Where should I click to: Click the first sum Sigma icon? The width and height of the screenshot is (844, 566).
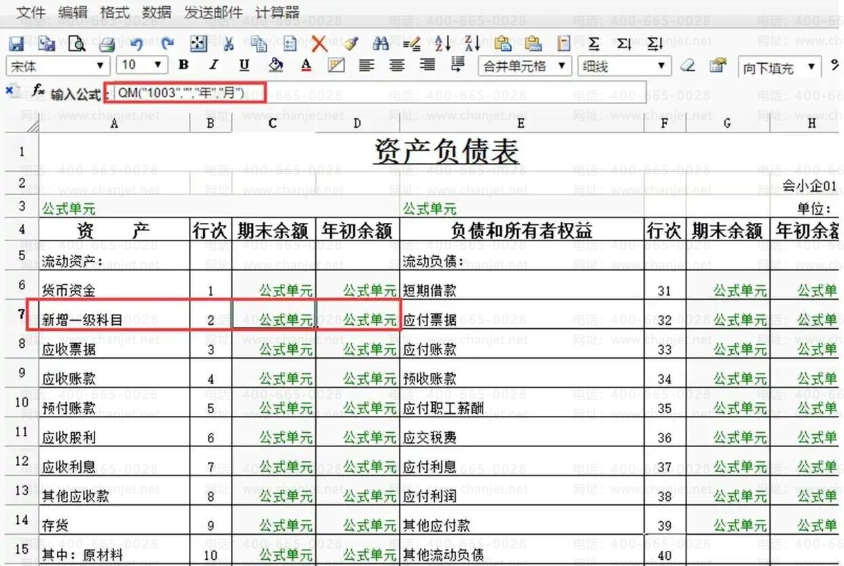tap(593, 44)
